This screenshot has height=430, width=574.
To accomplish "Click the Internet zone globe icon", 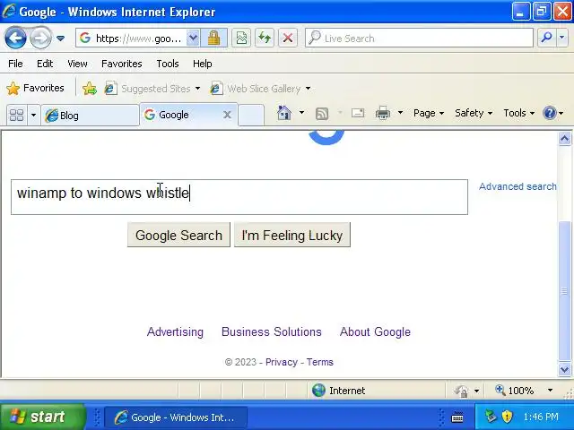I will [318, 391].
